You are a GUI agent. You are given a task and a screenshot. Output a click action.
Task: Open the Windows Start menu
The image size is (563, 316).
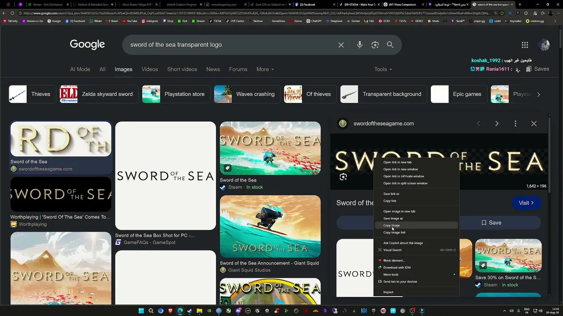141,311
